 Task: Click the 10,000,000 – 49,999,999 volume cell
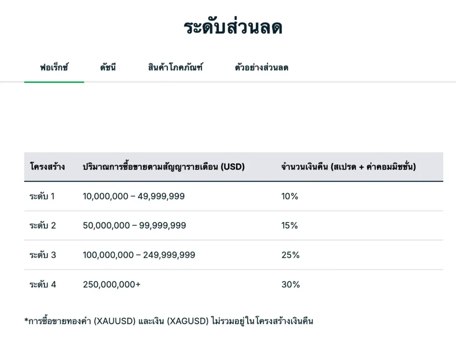134,196
